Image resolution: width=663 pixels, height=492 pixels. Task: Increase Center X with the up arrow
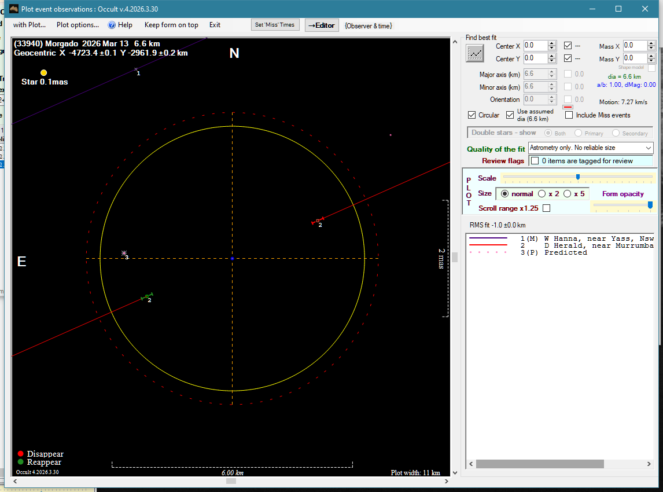coord(552,43)
